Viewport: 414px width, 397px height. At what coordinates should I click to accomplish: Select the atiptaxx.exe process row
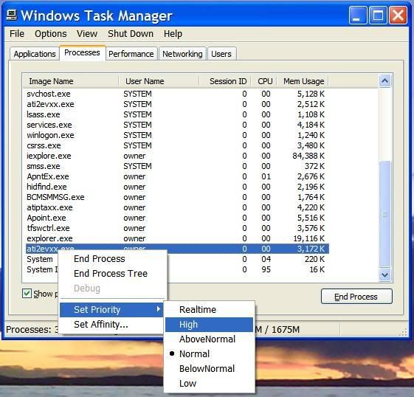[177, 207]
